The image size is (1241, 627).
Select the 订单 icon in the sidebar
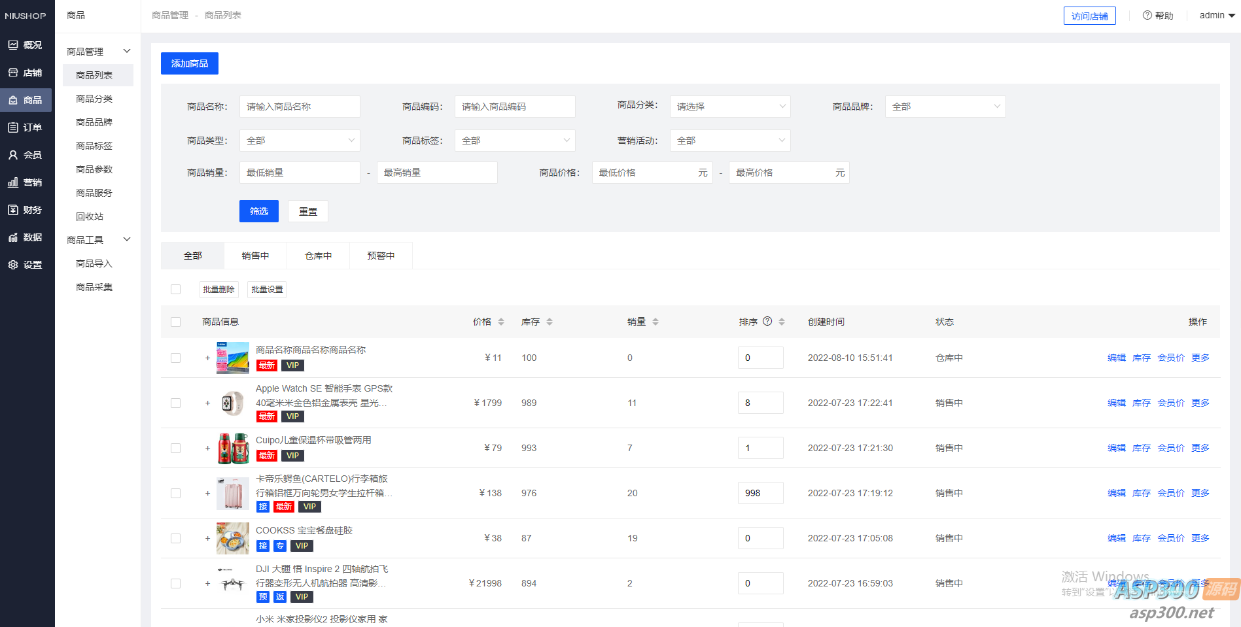pos(26,127)
